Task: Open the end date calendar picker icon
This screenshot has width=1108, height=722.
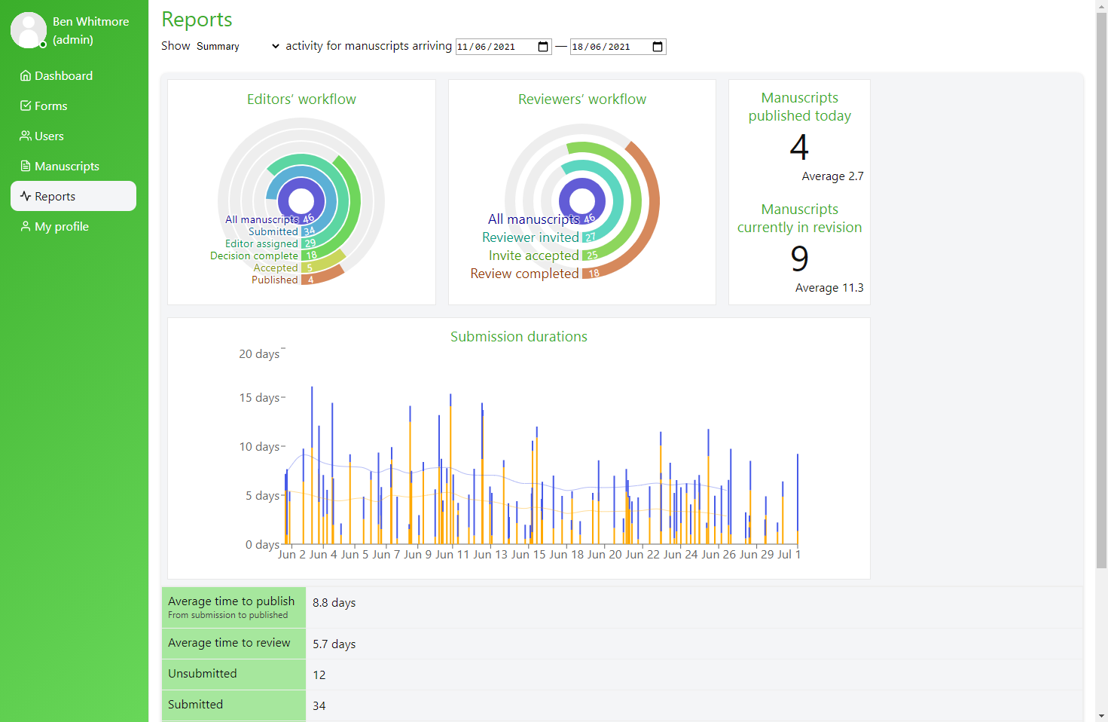Action: (658, 47)
